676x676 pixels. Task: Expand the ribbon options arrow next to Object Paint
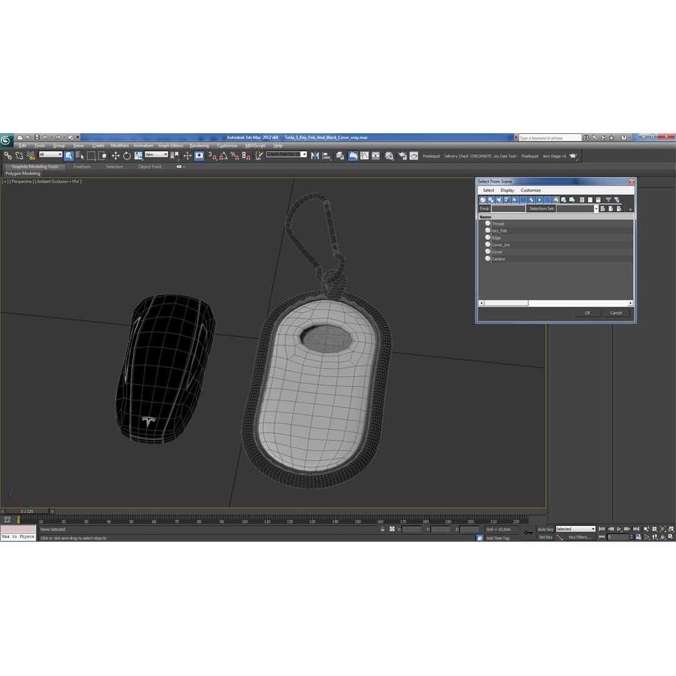(184, 167)
